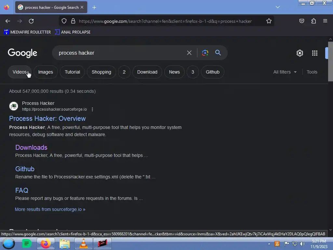Select the "3" filter chip
Screen dimensions: 333x250
pos(193,72)
